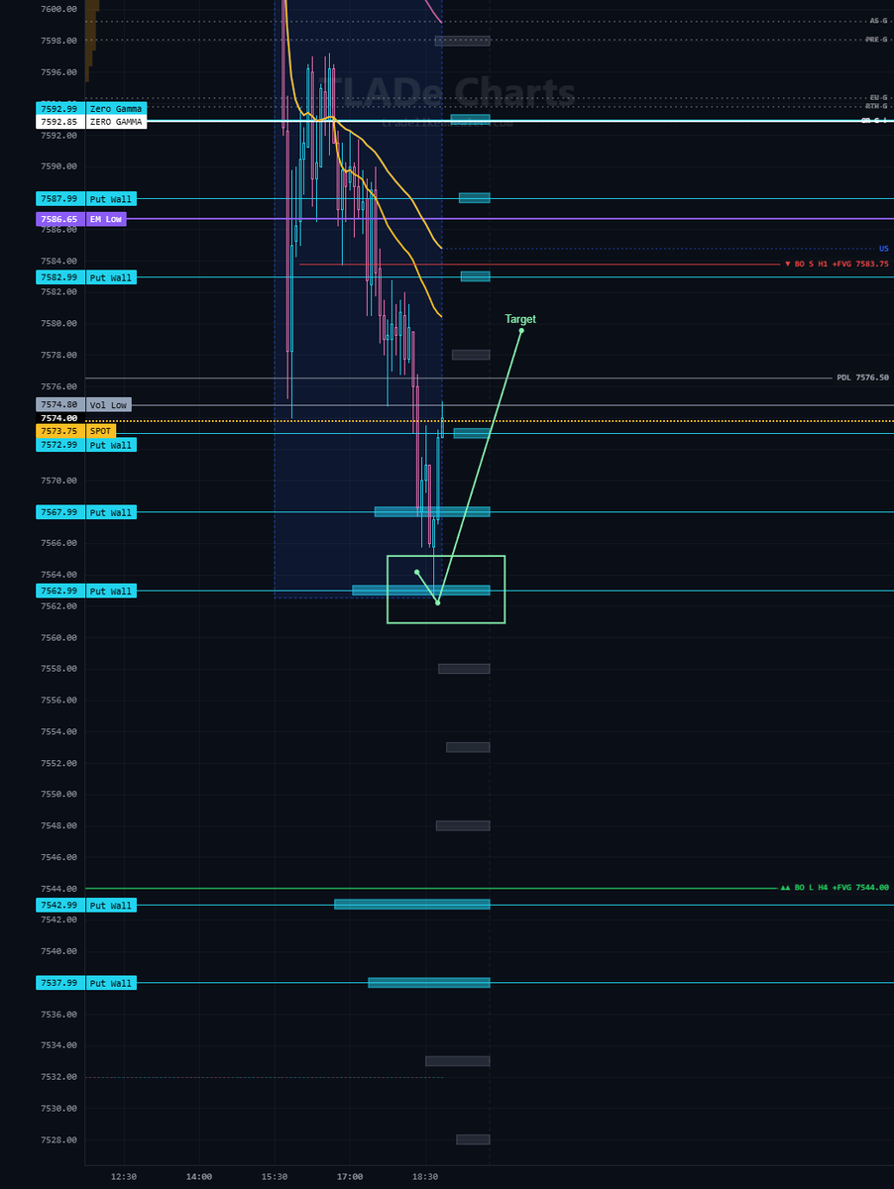894x1189 pixels.
Task: Select the blue gamma bar on the 7537.99 Put Wall
Action: point(429,983)
